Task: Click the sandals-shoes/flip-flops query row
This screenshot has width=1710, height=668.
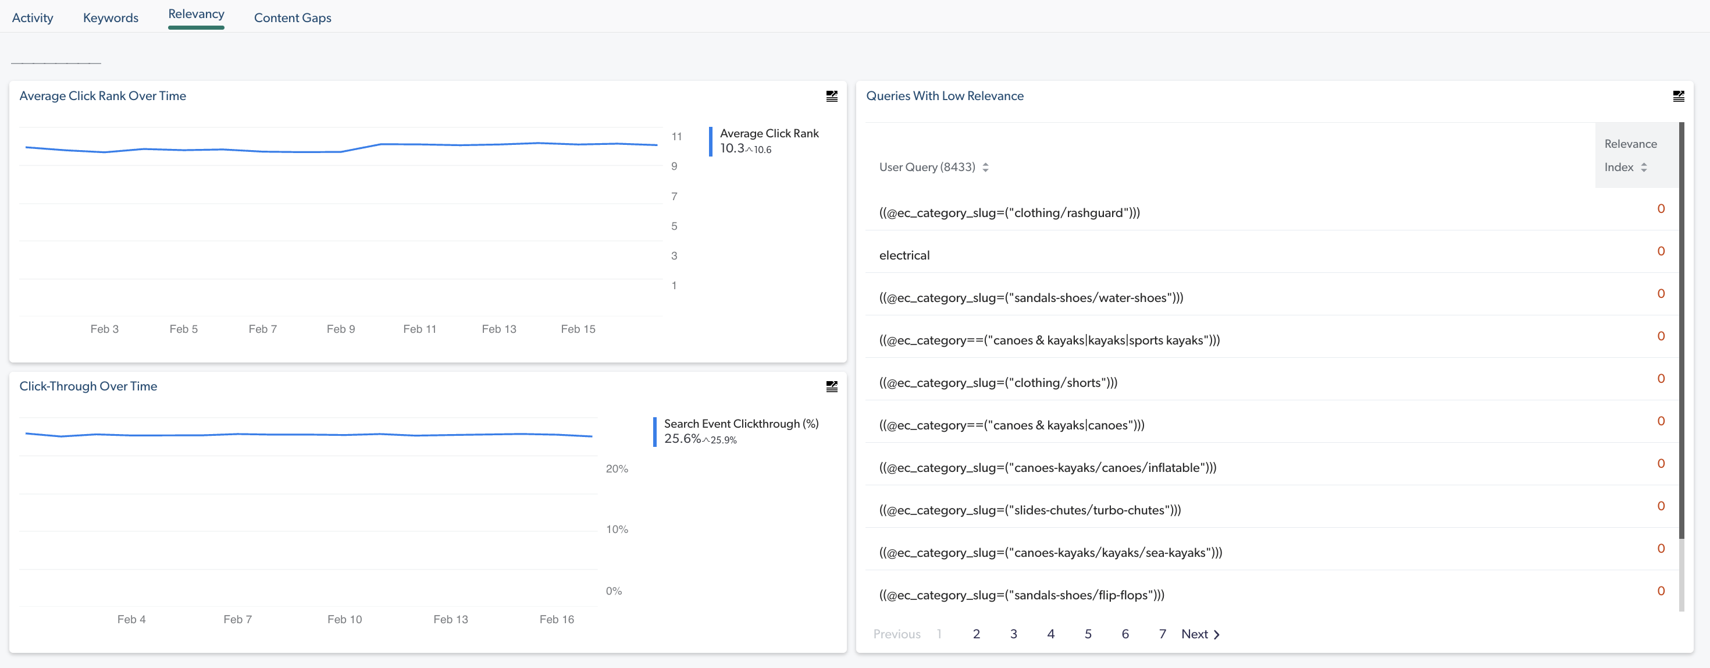Action: (x=1021, y=594)
